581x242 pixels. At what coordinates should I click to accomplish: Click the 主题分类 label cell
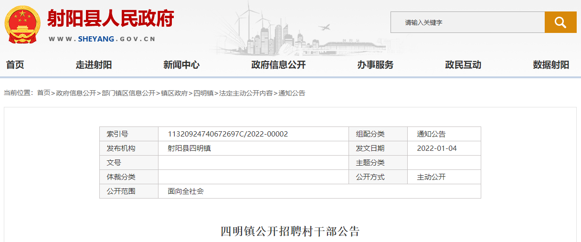(x=378, y=163)
